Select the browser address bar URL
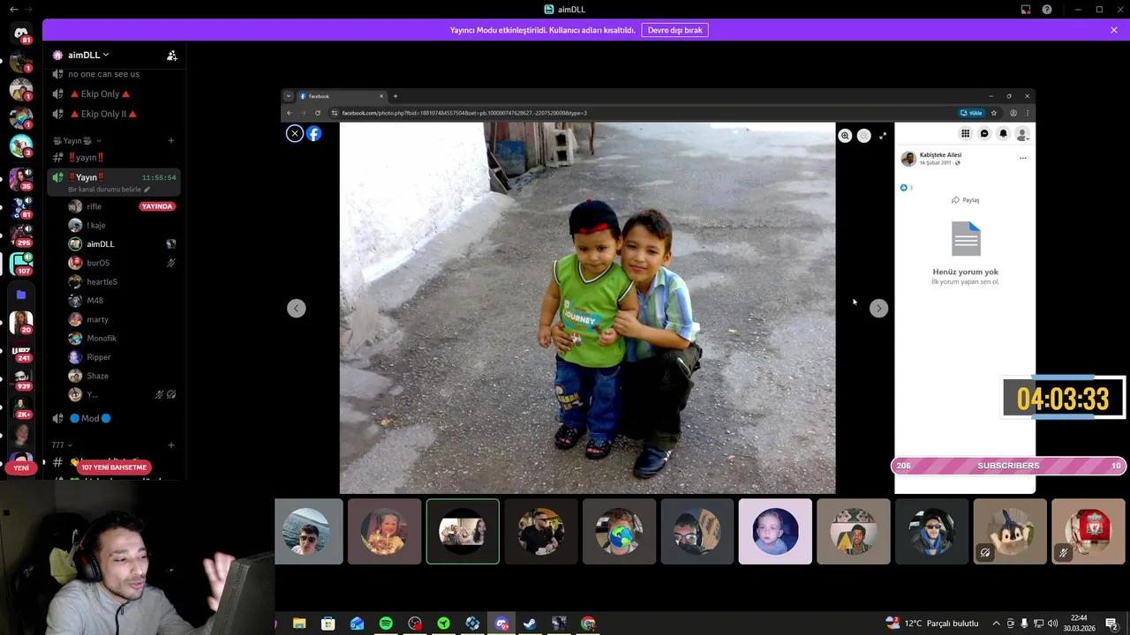The width and height of the screenshot is (1130, 635). coord(464,113)
